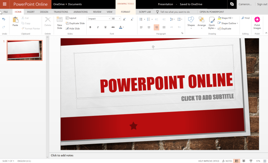Open the app launcher waffle icon
This screenshot has width=268, height=163.
coord(4,4)
